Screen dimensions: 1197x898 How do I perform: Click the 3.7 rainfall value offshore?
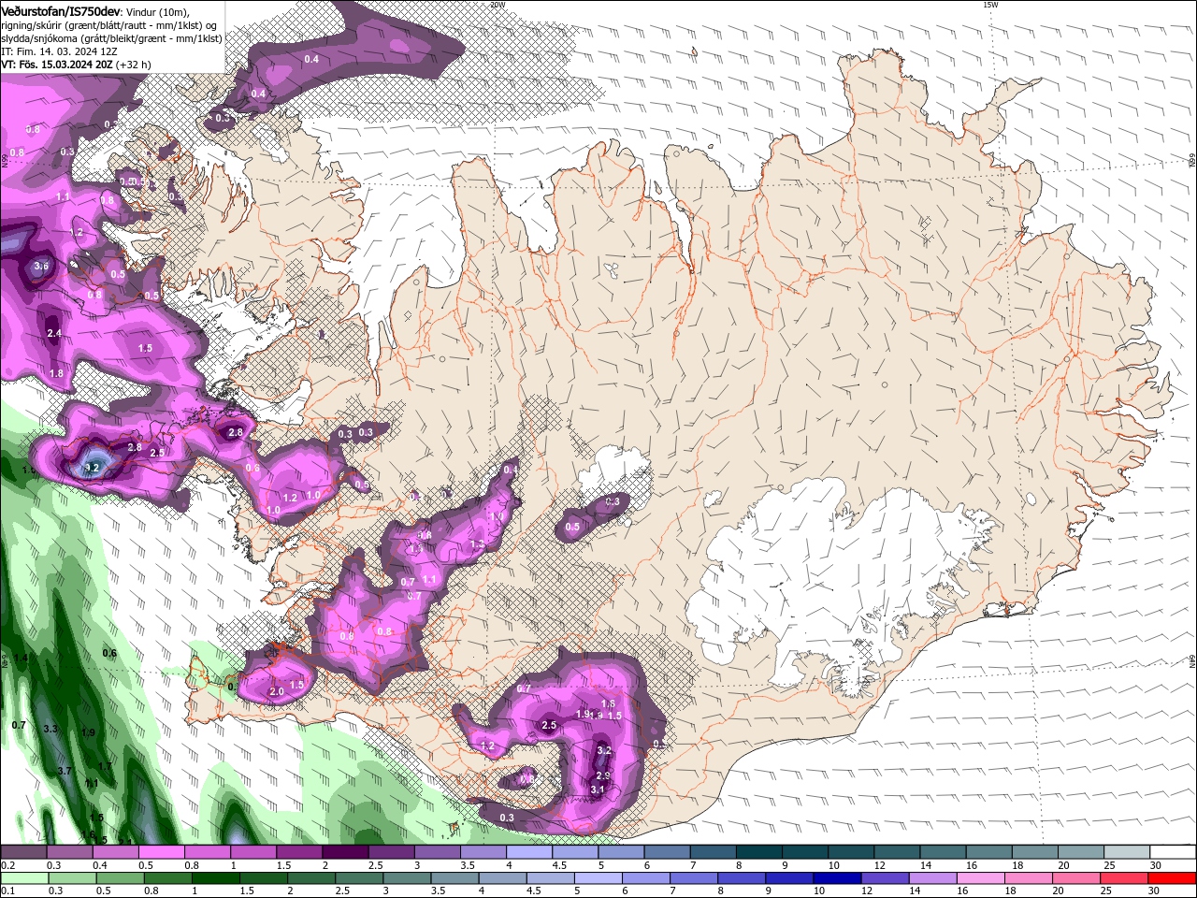pos(65,771)
